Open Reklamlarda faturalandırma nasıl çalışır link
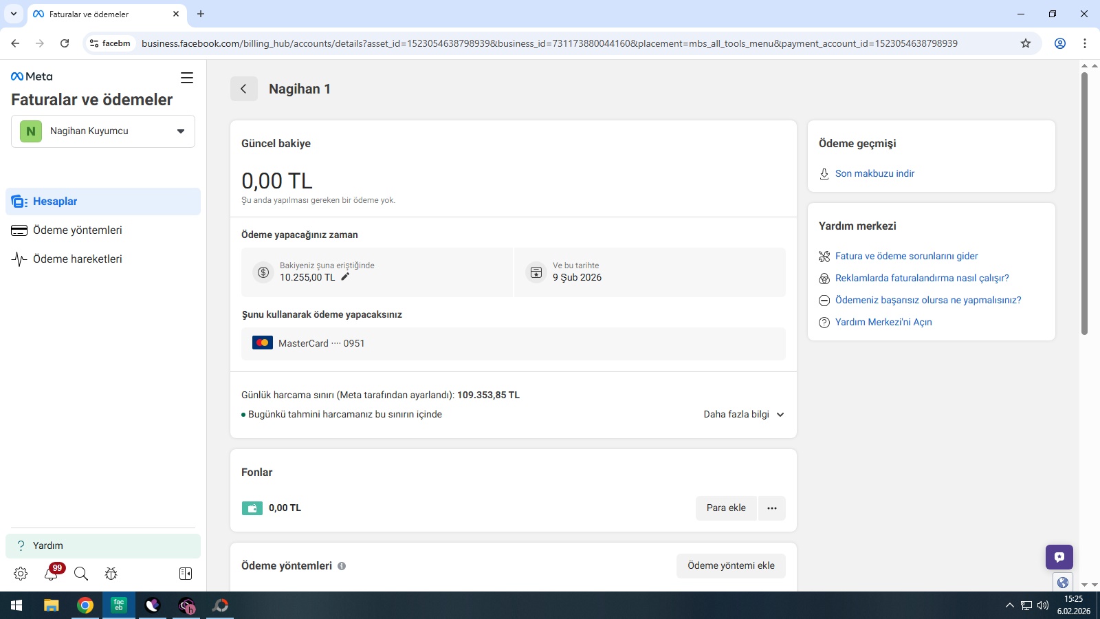The image size is (1100, 619). tap(922, 279)
